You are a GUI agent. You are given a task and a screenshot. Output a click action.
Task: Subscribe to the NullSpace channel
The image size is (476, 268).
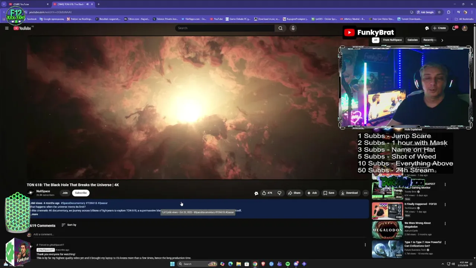tap(81, 193)
